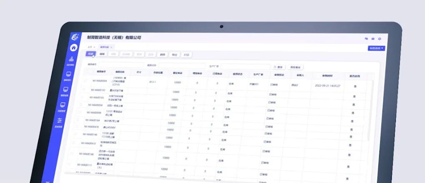Click the company logo atop the blue sidebar
This screenshot has height=183, width=425.
75,37
